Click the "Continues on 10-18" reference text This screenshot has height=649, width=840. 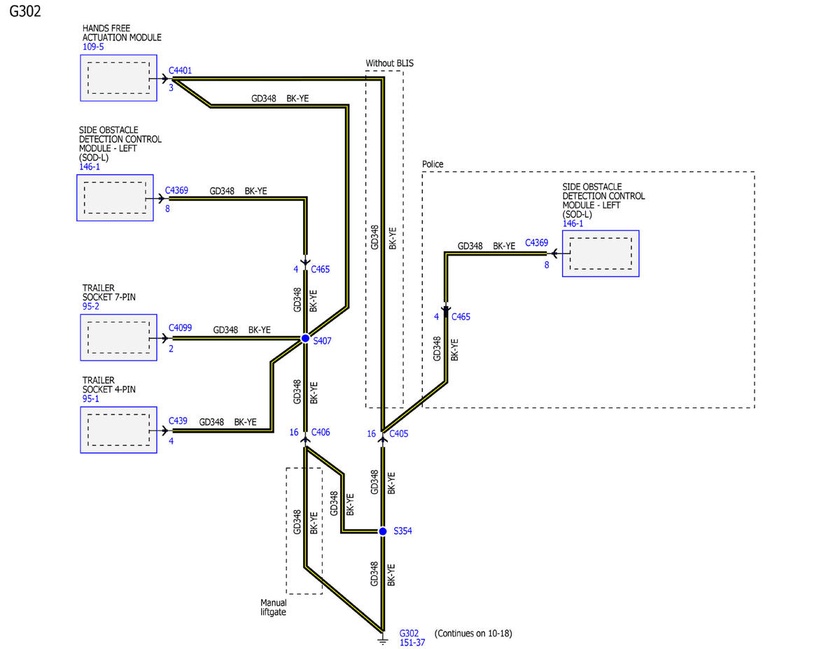(x=473, y=633)
